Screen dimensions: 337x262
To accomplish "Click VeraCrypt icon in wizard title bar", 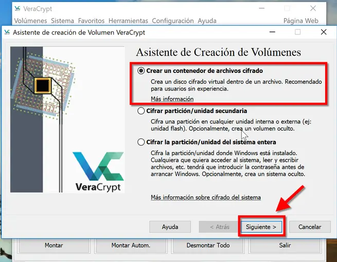I will tap(7, 32).
